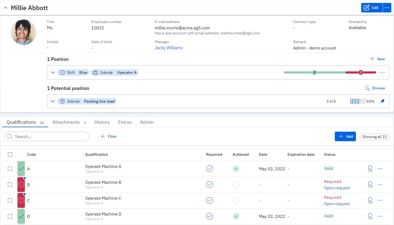Toggle the select-all checkbox in the table header
This screenshot has height=225, width=394.
10,154
